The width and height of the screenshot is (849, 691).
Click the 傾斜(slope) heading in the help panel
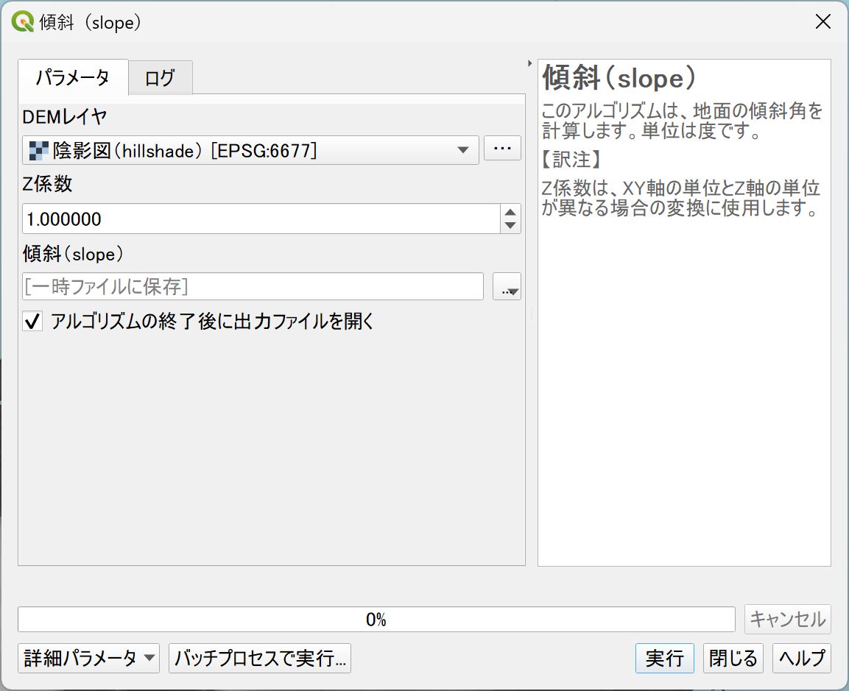(619, 78)
